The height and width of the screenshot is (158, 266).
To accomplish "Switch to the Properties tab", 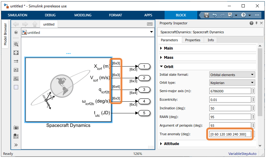I will (193, 40).
